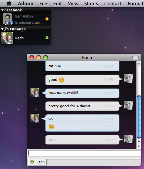Select Ben Aston contact name
This screenshot has width=144, height=169.
(x=24, y=16)
